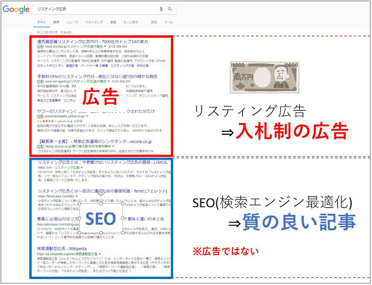Screen dimensions: 372x285
Task: Expand the arrow next to ferret-plus.com URL
Action: [75, 196]
